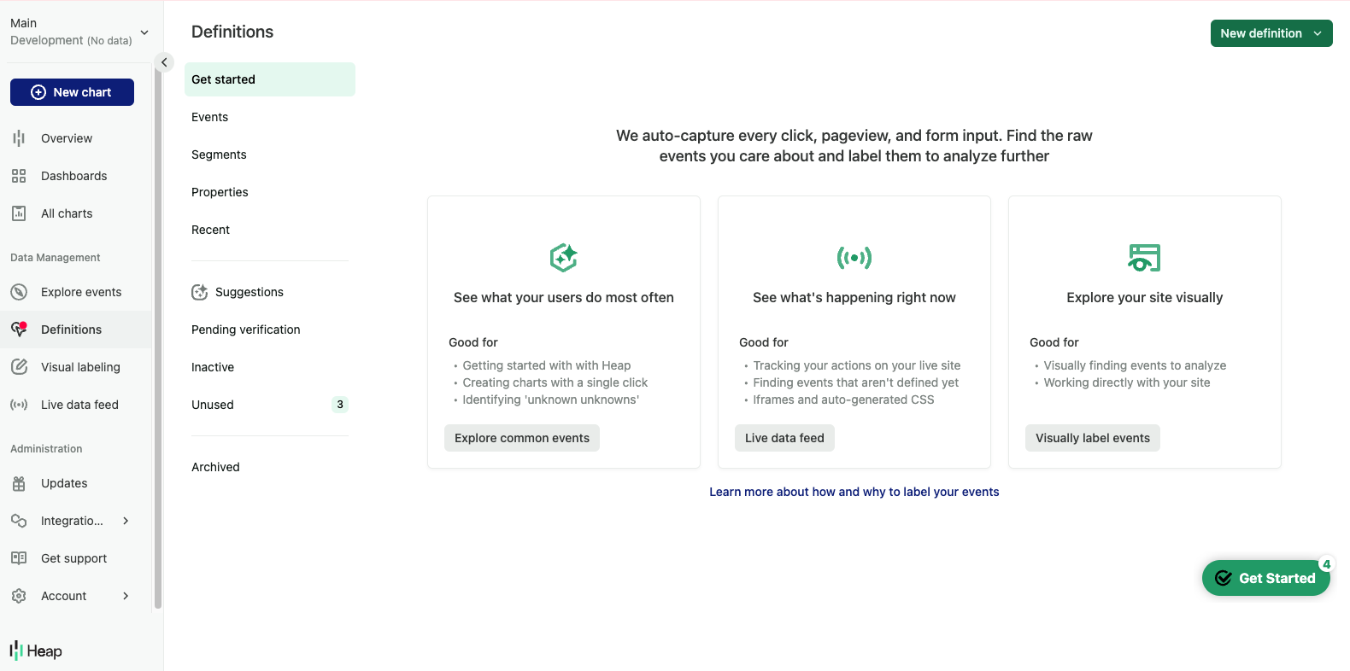Select the Explore events icon

pyautogui.click(x=19, y=291)
